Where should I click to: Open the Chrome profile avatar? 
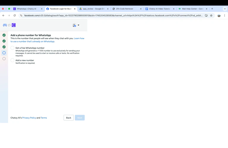219,15
